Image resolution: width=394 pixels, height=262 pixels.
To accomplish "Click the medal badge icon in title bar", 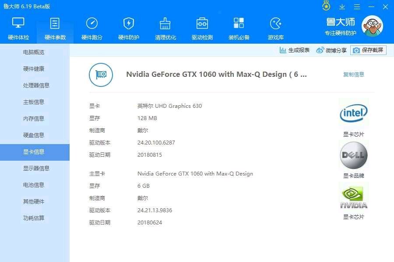I will [326, 6].
